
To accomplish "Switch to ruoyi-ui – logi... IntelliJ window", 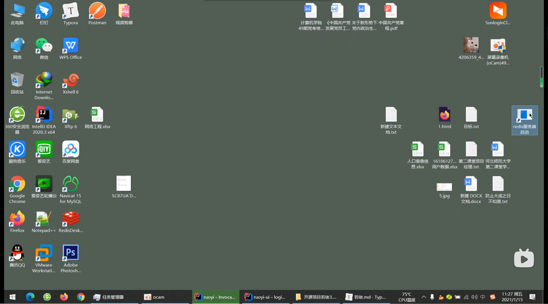I will tap(266, 297).
